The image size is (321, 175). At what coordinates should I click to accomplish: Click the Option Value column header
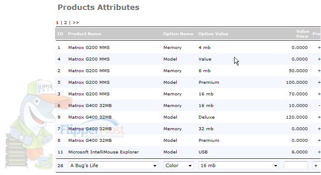click(213, 34)
